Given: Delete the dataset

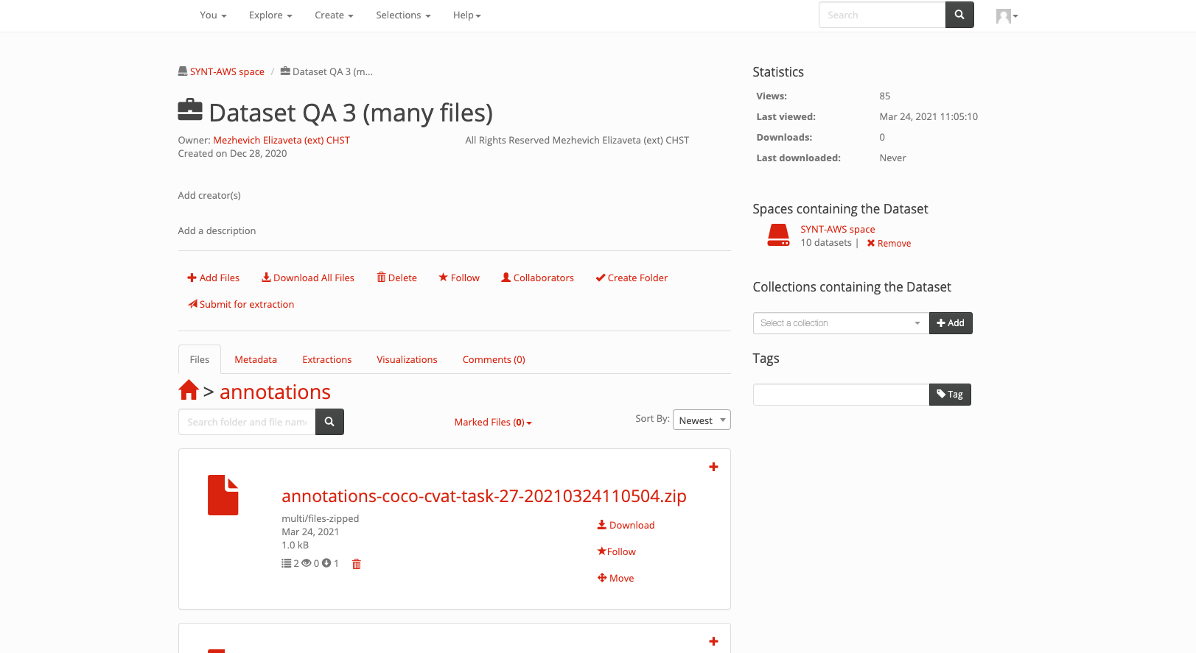Looking at the screenshot, I should [397, 278].
